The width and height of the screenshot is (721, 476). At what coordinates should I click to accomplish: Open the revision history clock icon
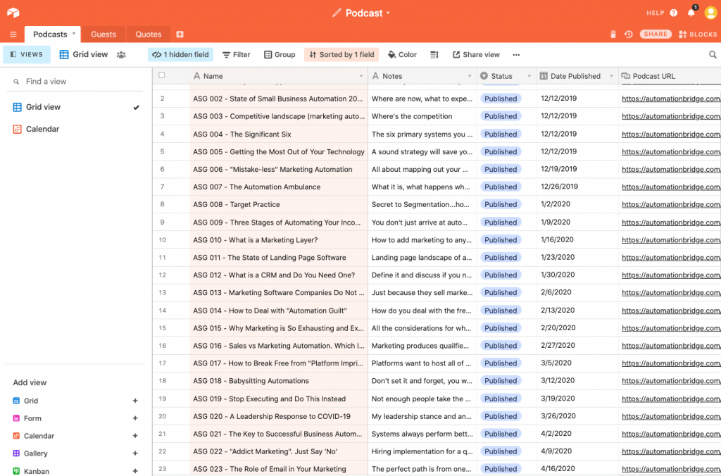pyautogui.click(x=629, y=35)
